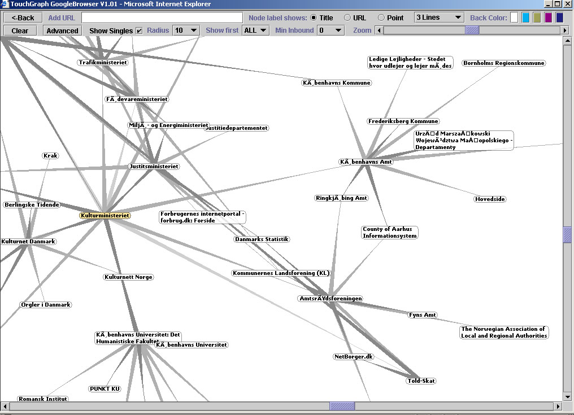Click the Orgler i Danmark node
Screen dimensions: 574x415
tap(46, 305)
